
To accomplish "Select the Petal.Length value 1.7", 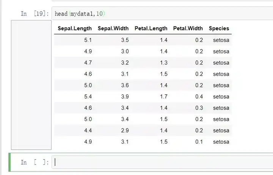I will coord(163,97).
